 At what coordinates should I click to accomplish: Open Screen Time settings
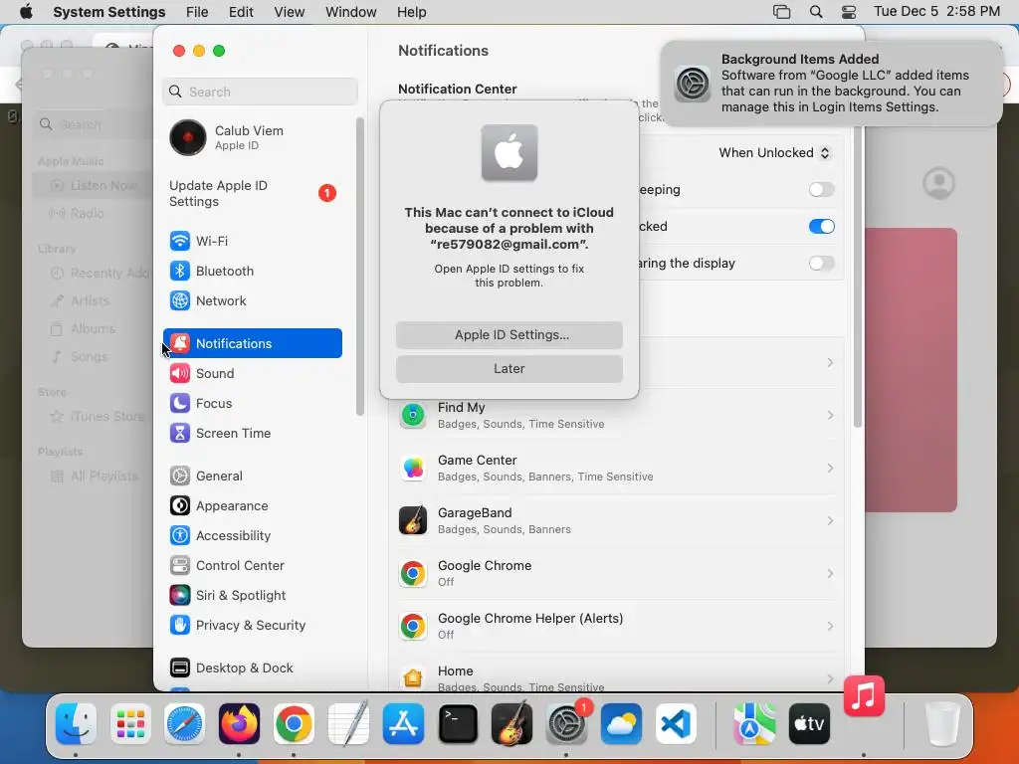click(252, 434)
